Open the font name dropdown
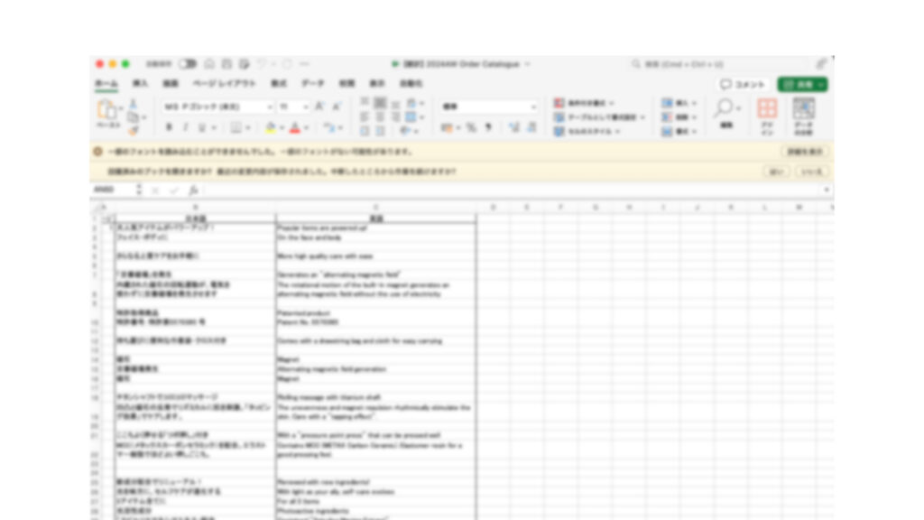Image resolution: width=924 pixels, height=520 pixels. tap(269, 107)
